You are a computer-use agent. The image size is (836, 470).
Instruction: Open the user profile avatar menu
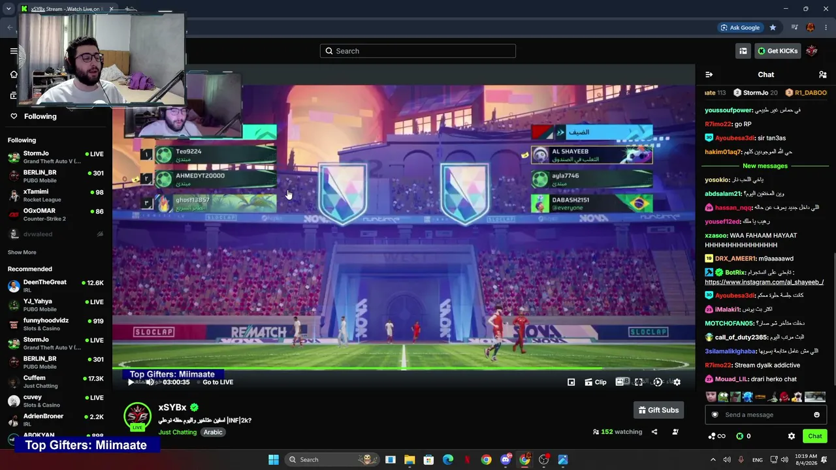(812, 51)
